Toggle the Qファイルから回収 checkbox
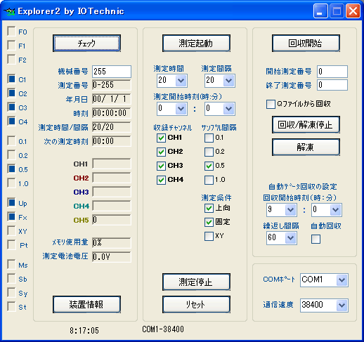Viewport: 364px width, 342px height. pos(271,104)
